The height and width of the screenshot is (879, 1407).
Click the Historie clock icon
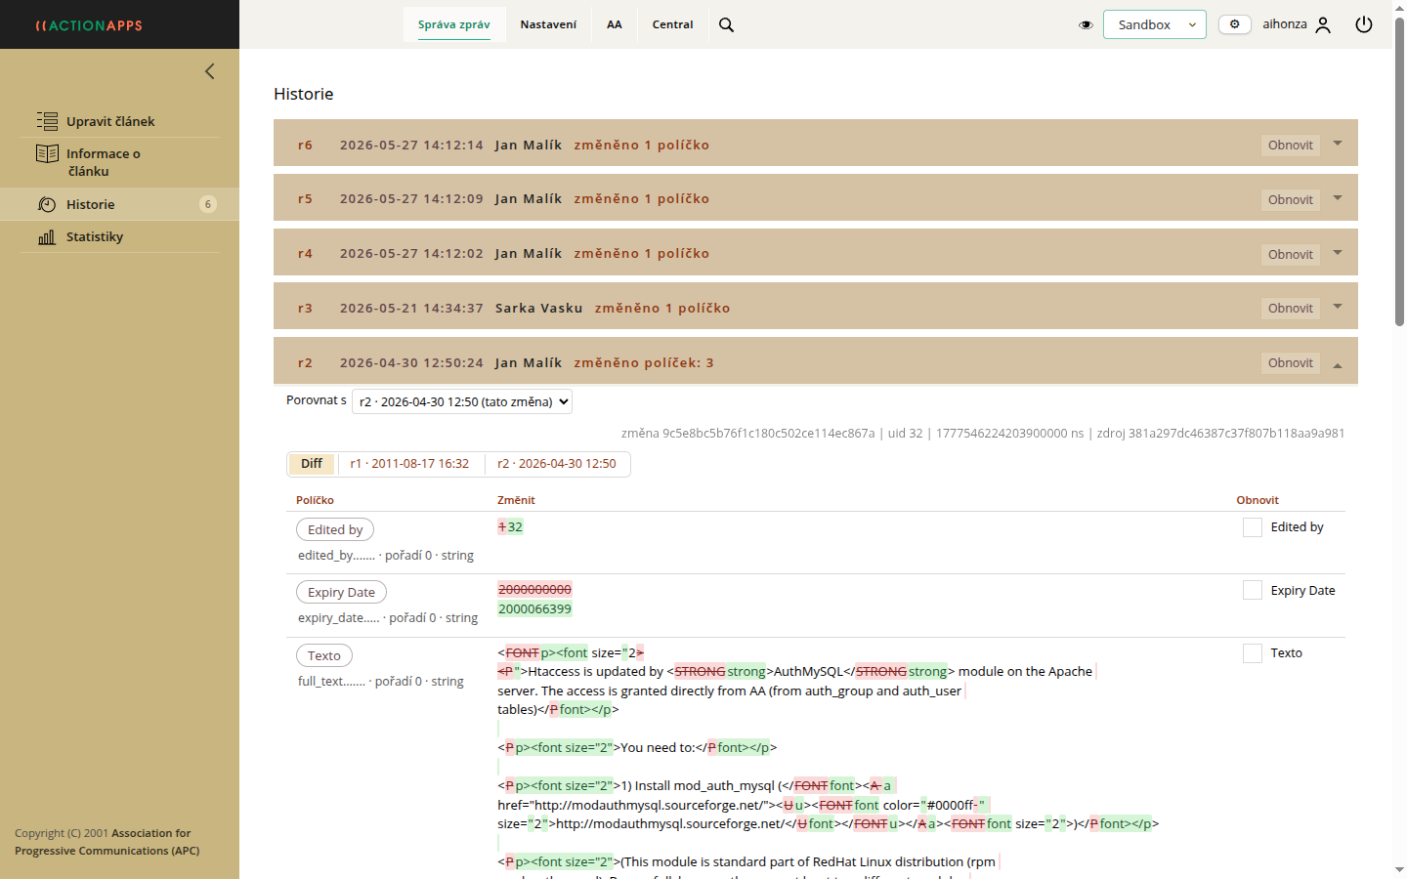(47, 204)
